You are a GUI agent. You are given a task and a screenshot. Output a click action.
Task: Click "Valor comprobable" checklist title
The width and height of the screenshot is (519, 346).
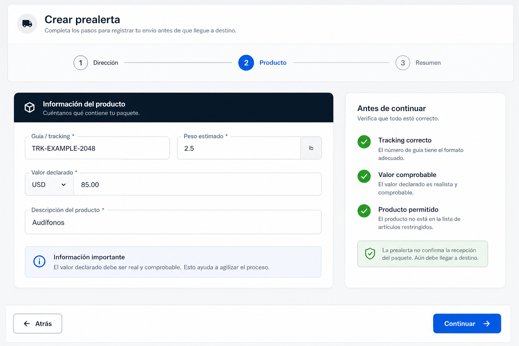coord(407,175)
